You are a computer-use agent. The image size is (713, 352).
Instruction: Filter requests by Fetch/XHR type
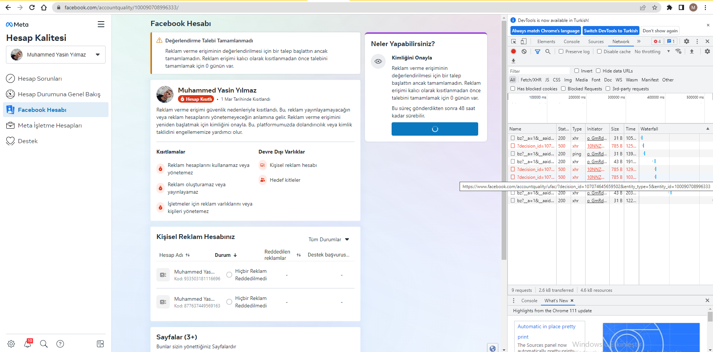tap(531, 80)
